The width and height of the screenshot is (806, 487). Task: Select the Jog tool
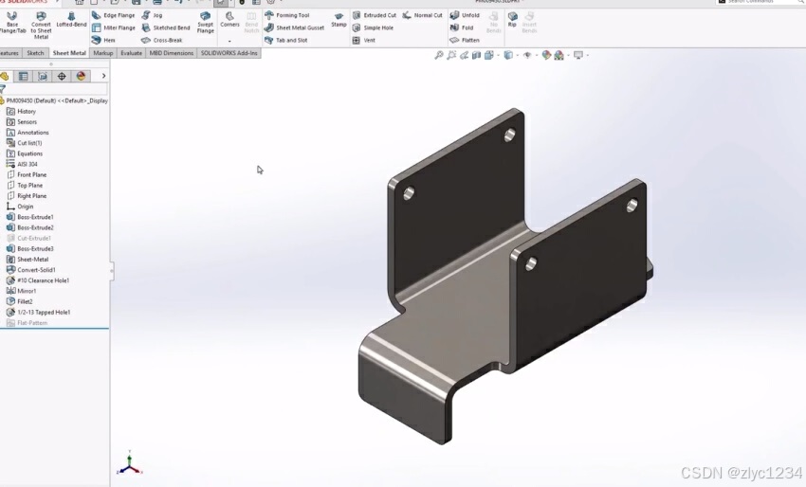tap(152, 15)
